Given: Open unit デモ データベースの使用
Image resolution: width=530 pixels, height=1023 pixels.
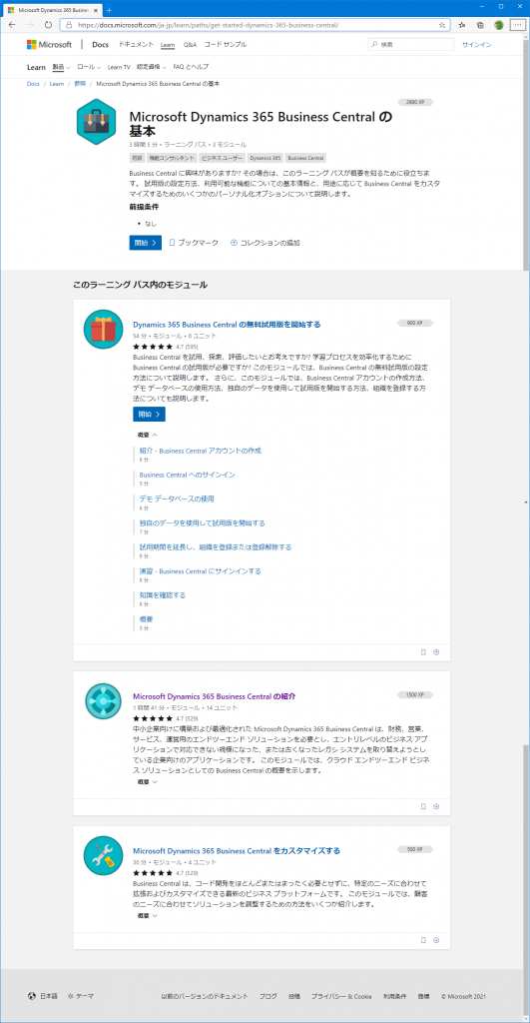Looking at the screenshot, I should [x=177, y=500].
